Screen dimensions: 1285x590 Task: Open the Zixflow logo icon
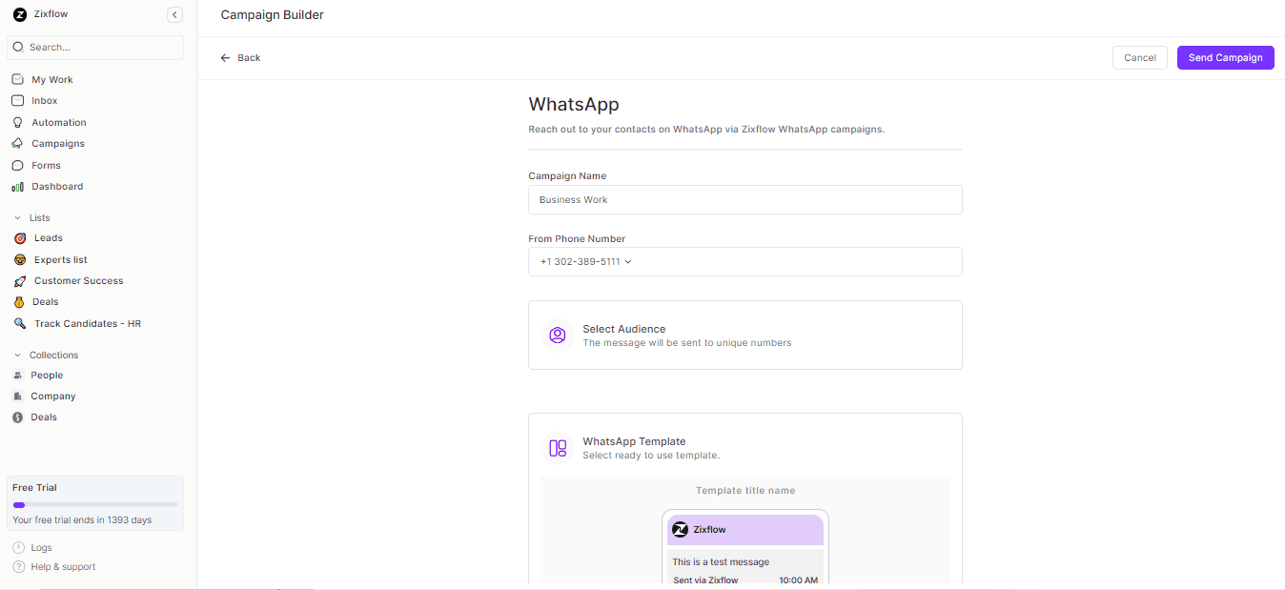pyautogui.click(x=19, y=13)
